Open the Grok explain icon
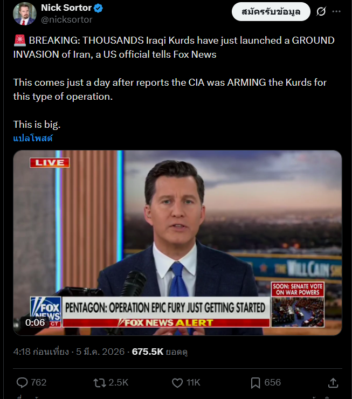Screen dimensions: 352x399 (x=321, y=11)
